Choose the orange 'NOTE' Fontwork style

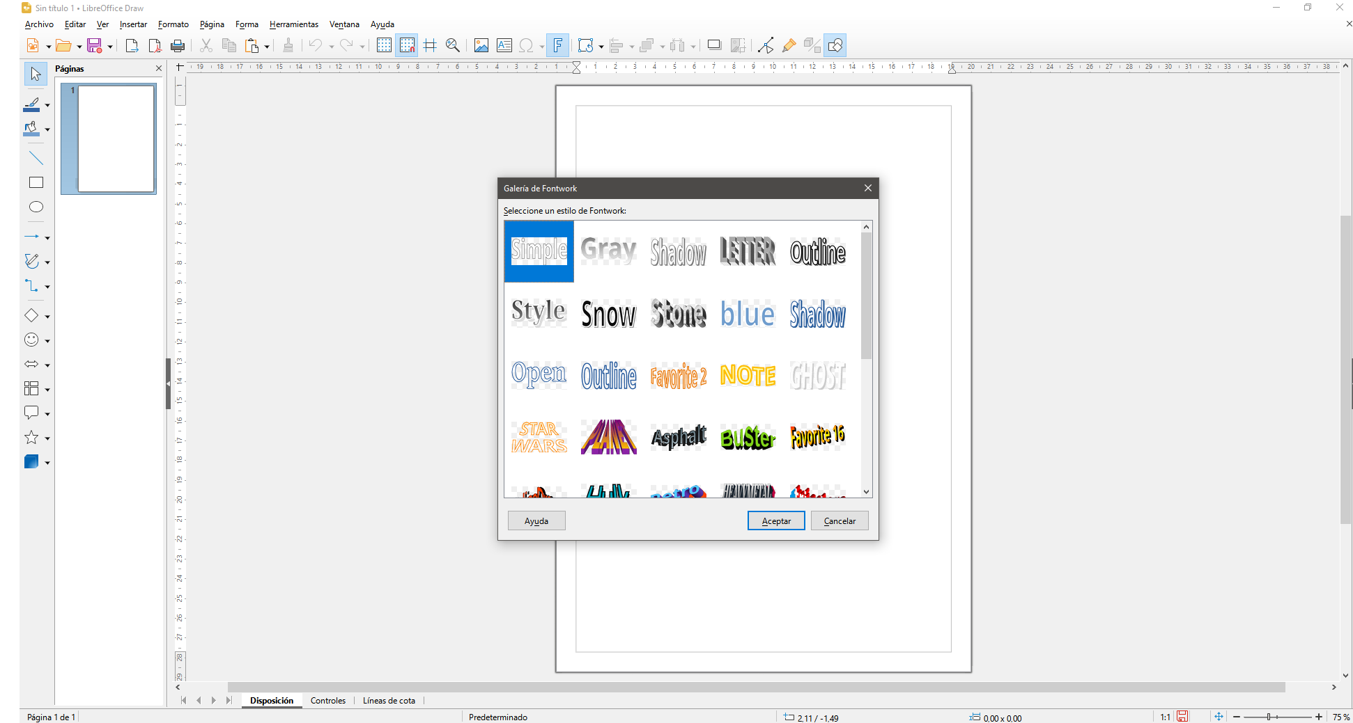coord(748,376)
